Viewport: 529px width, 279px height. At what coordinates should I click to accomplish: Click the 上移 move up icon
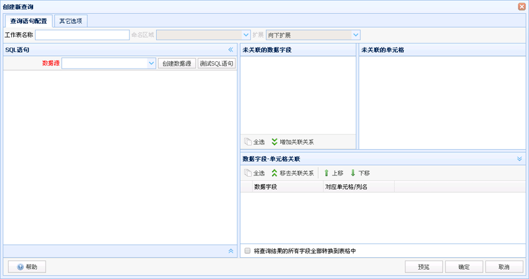pos(326,173)
